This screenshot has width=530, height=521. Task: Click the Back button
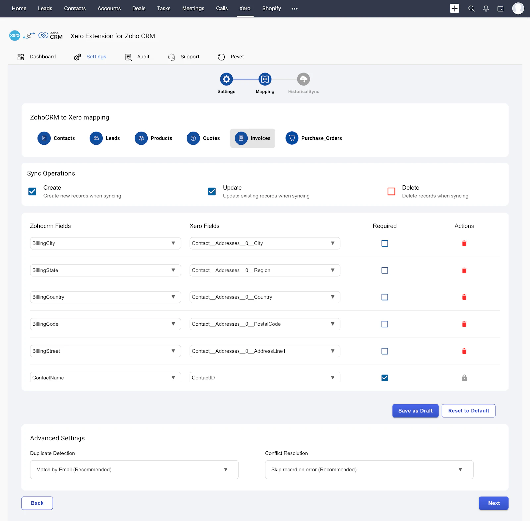pyautogui.click(x=37, y=503)
